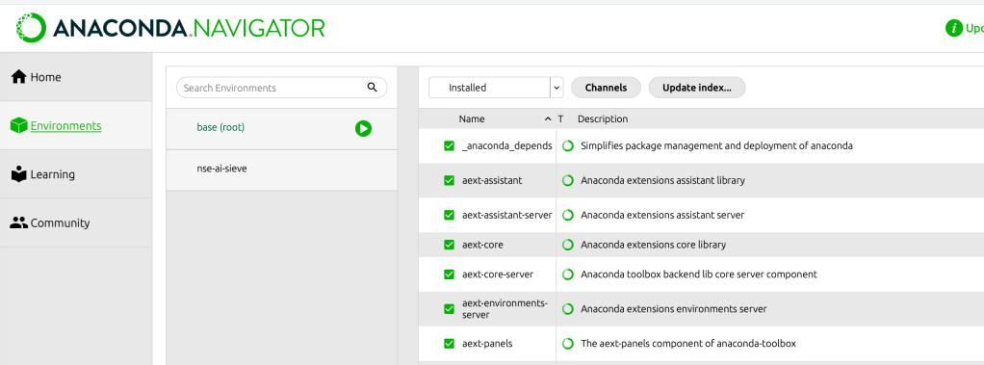Click 'Anaconda toolbox backend lib core server' description
Viewport: 984px width, 365px height.
click(699, 274)
